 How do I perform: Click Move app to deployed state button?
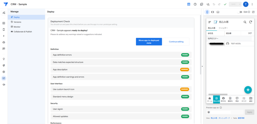149,41
